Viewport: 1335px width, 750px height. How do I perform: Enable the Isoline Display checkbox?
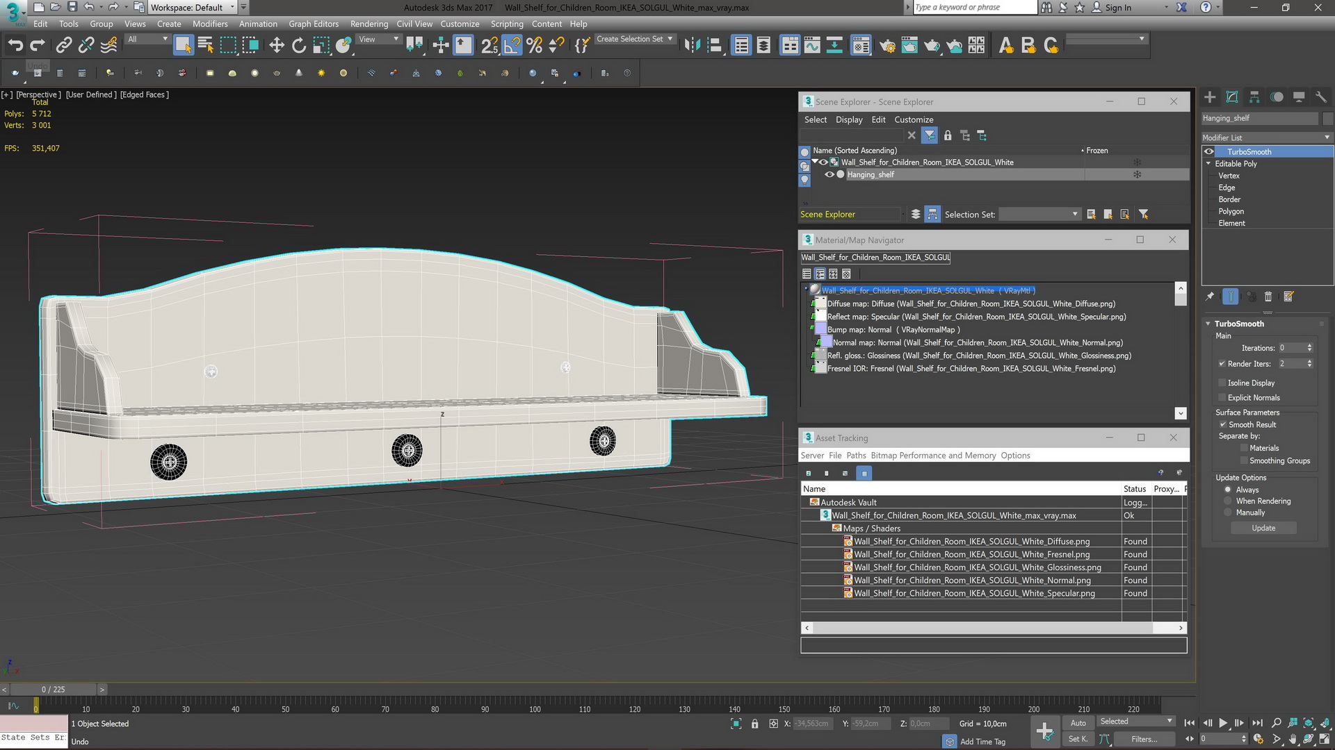pyautogui.click(x=1222, y=383)
